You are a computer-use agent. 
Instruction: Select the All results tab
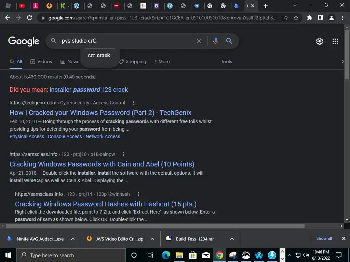tap(16, 62)
